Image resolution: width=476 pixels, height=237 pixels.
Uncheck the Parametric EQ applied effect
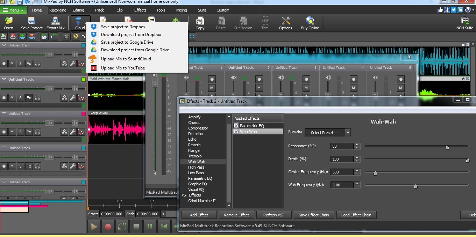[x=236, y=126]
